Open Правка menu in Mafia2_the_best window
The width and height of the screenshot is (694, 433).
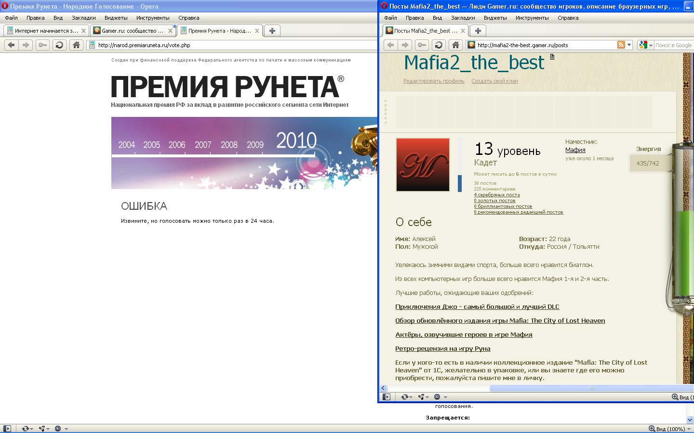pyautogui.click(x=415, y=18)
